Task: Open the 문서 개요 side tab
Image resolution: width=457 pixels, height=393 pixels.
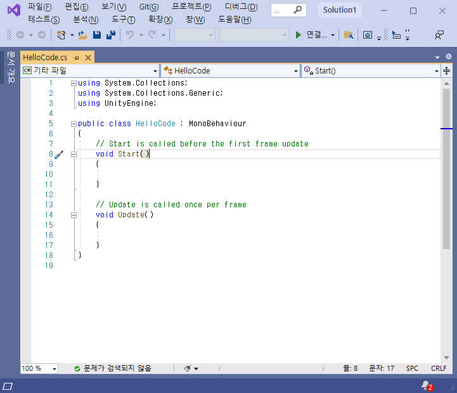Action: coord(11,67)
